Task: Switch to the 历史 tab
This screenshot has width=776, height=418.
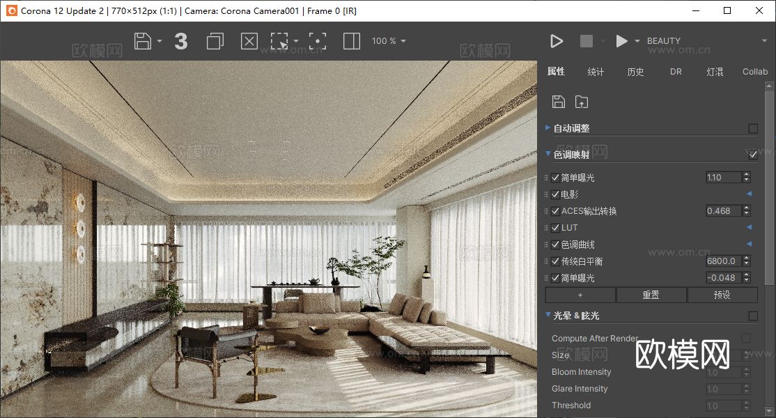Action: (635, 71)
